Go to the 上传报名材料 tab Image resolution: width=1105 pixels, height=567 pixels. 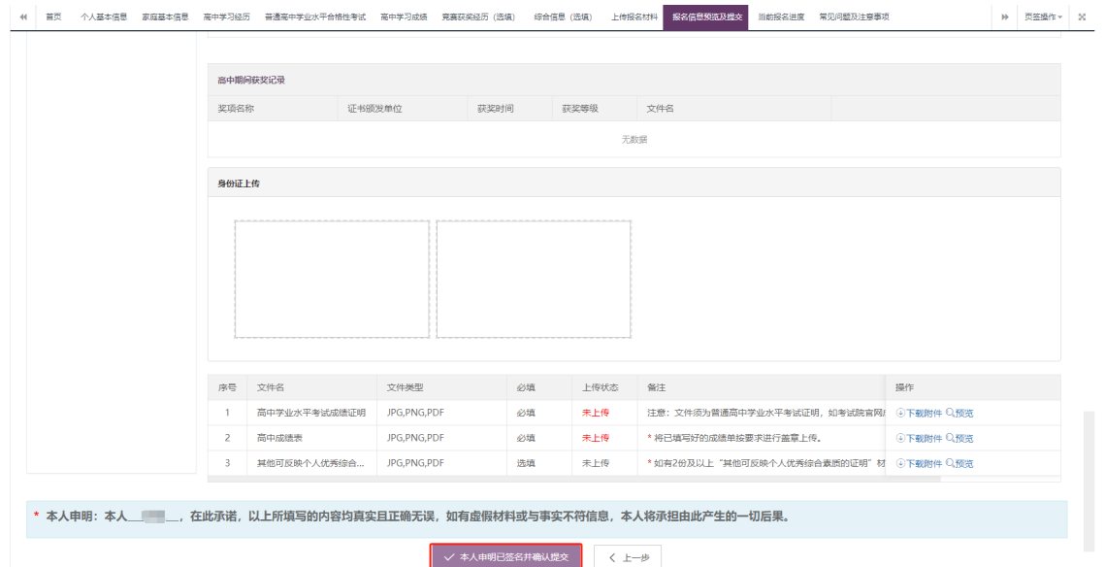pyautogui.click(x=634, y=17)
